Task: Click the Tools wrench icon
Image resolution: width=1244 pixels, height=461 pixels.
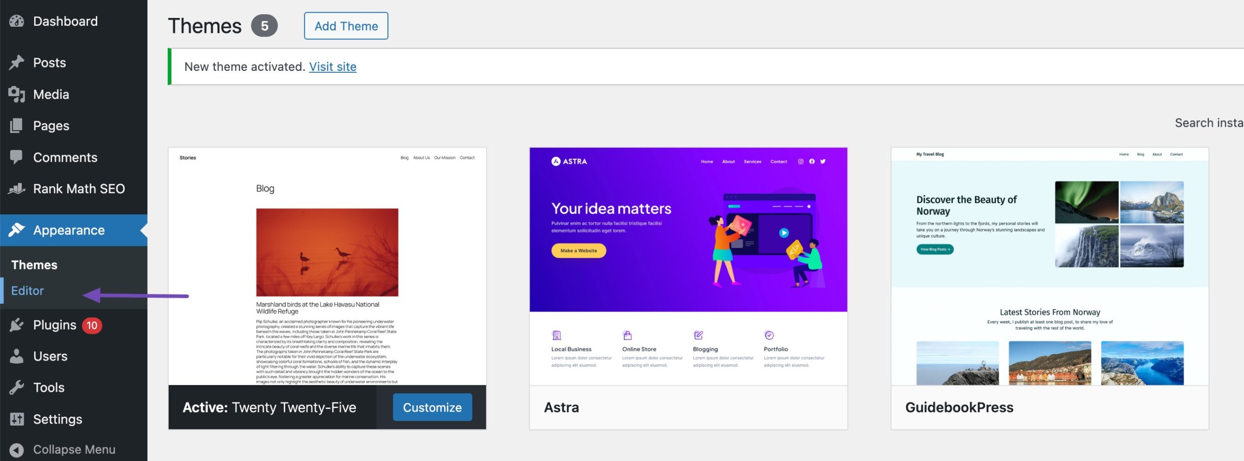Action: [17, 387]
